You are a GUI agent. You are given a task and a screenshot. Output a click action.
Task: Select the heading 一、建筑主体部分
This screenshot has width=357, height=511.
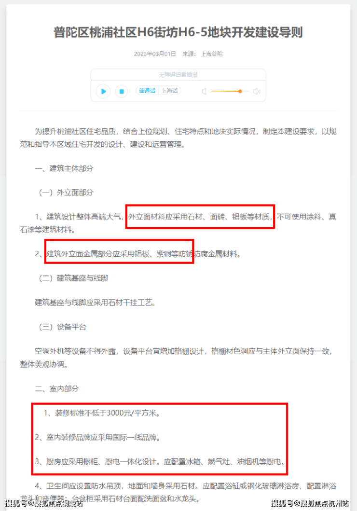click(x=64, y=168)
